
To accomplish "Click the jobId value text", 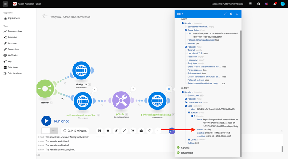I will pyautogui.click(x=215, y=109).
